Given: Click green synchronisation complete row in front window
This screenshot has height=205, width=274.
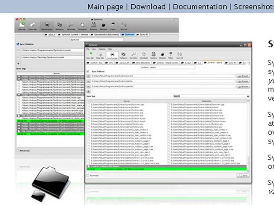Looking at the screenshot, I should pos(167,169).
